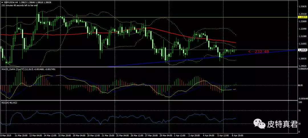Click the '8 Mar 2019' date label
This screenshot has height=138, width=308.
pos(6,136)
